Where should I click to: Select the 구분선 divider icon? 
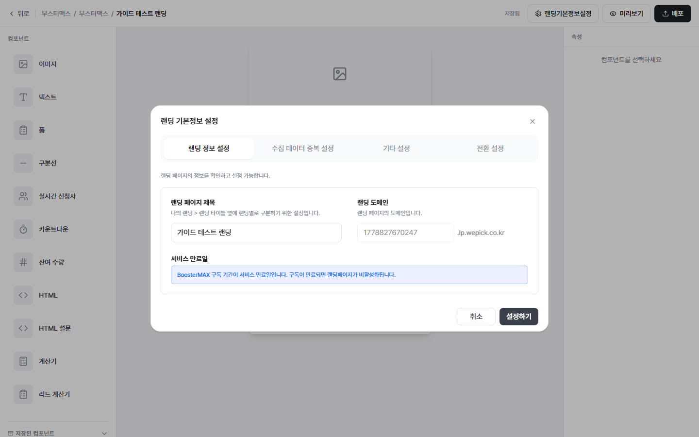point(23,163)
